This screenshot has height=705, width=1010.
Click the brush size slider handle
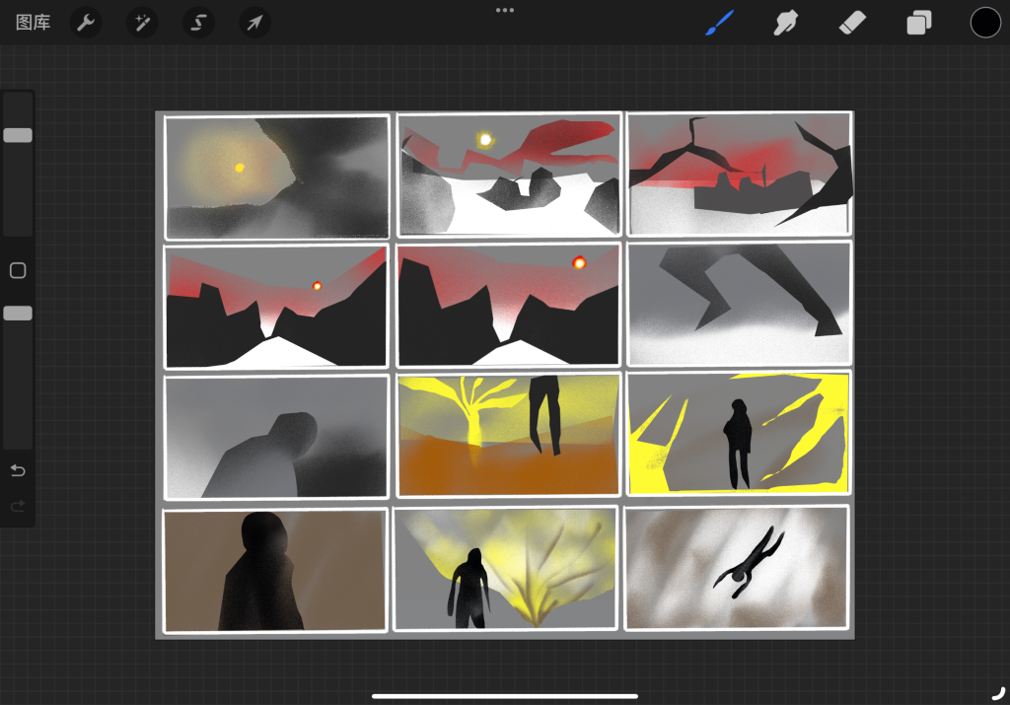pyautogui.click(x=18, y=135)
